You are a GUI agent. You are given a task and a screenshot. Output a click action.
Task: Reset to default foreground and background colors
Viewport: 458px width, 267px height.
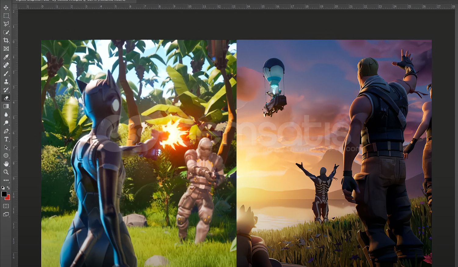[x=3, y=188]
